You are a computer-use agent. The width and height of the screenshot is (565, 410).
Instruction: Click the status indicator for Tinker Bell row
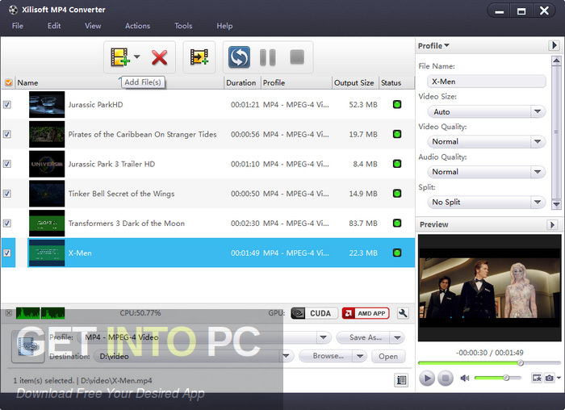click(x=397, y=194)
